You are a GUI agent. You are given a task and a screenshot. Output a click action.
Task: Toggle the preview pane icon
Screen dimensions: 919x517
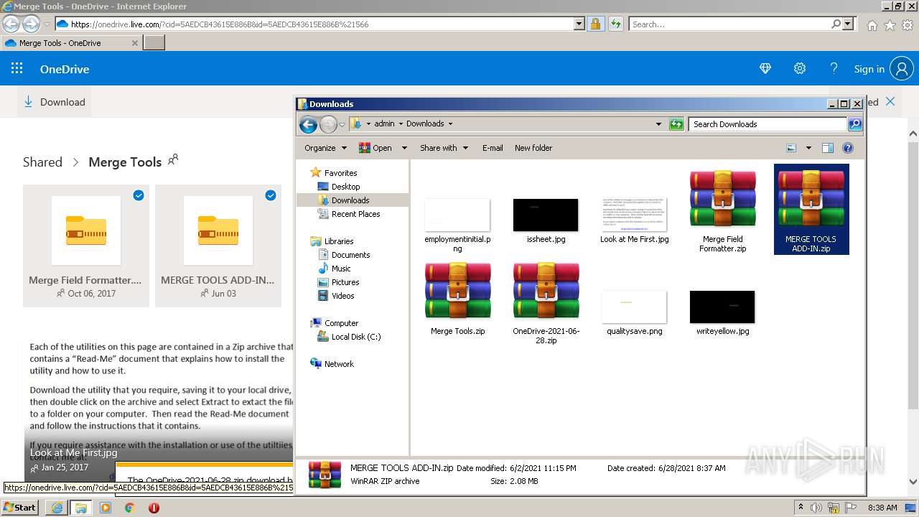827,148
